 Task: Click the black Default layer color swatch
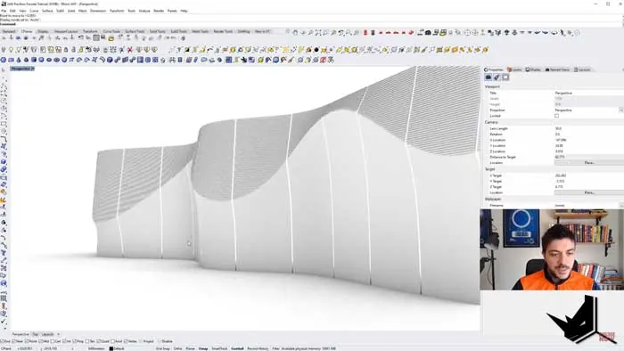coord(111,348)
